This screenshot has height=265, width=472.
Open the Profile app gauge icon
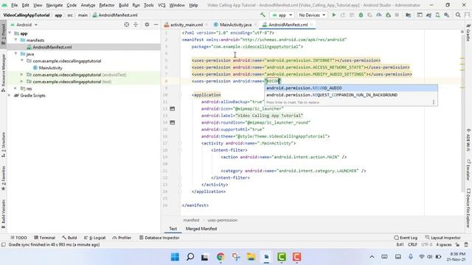378,15
